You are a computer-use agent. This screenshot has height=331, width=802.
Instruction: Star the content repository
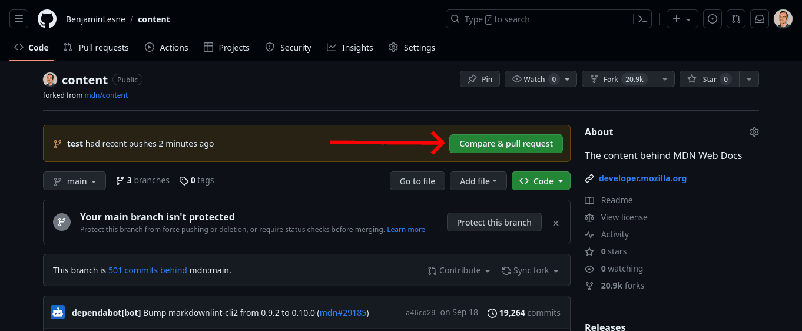pyautogui.click(x=710, y=79)
